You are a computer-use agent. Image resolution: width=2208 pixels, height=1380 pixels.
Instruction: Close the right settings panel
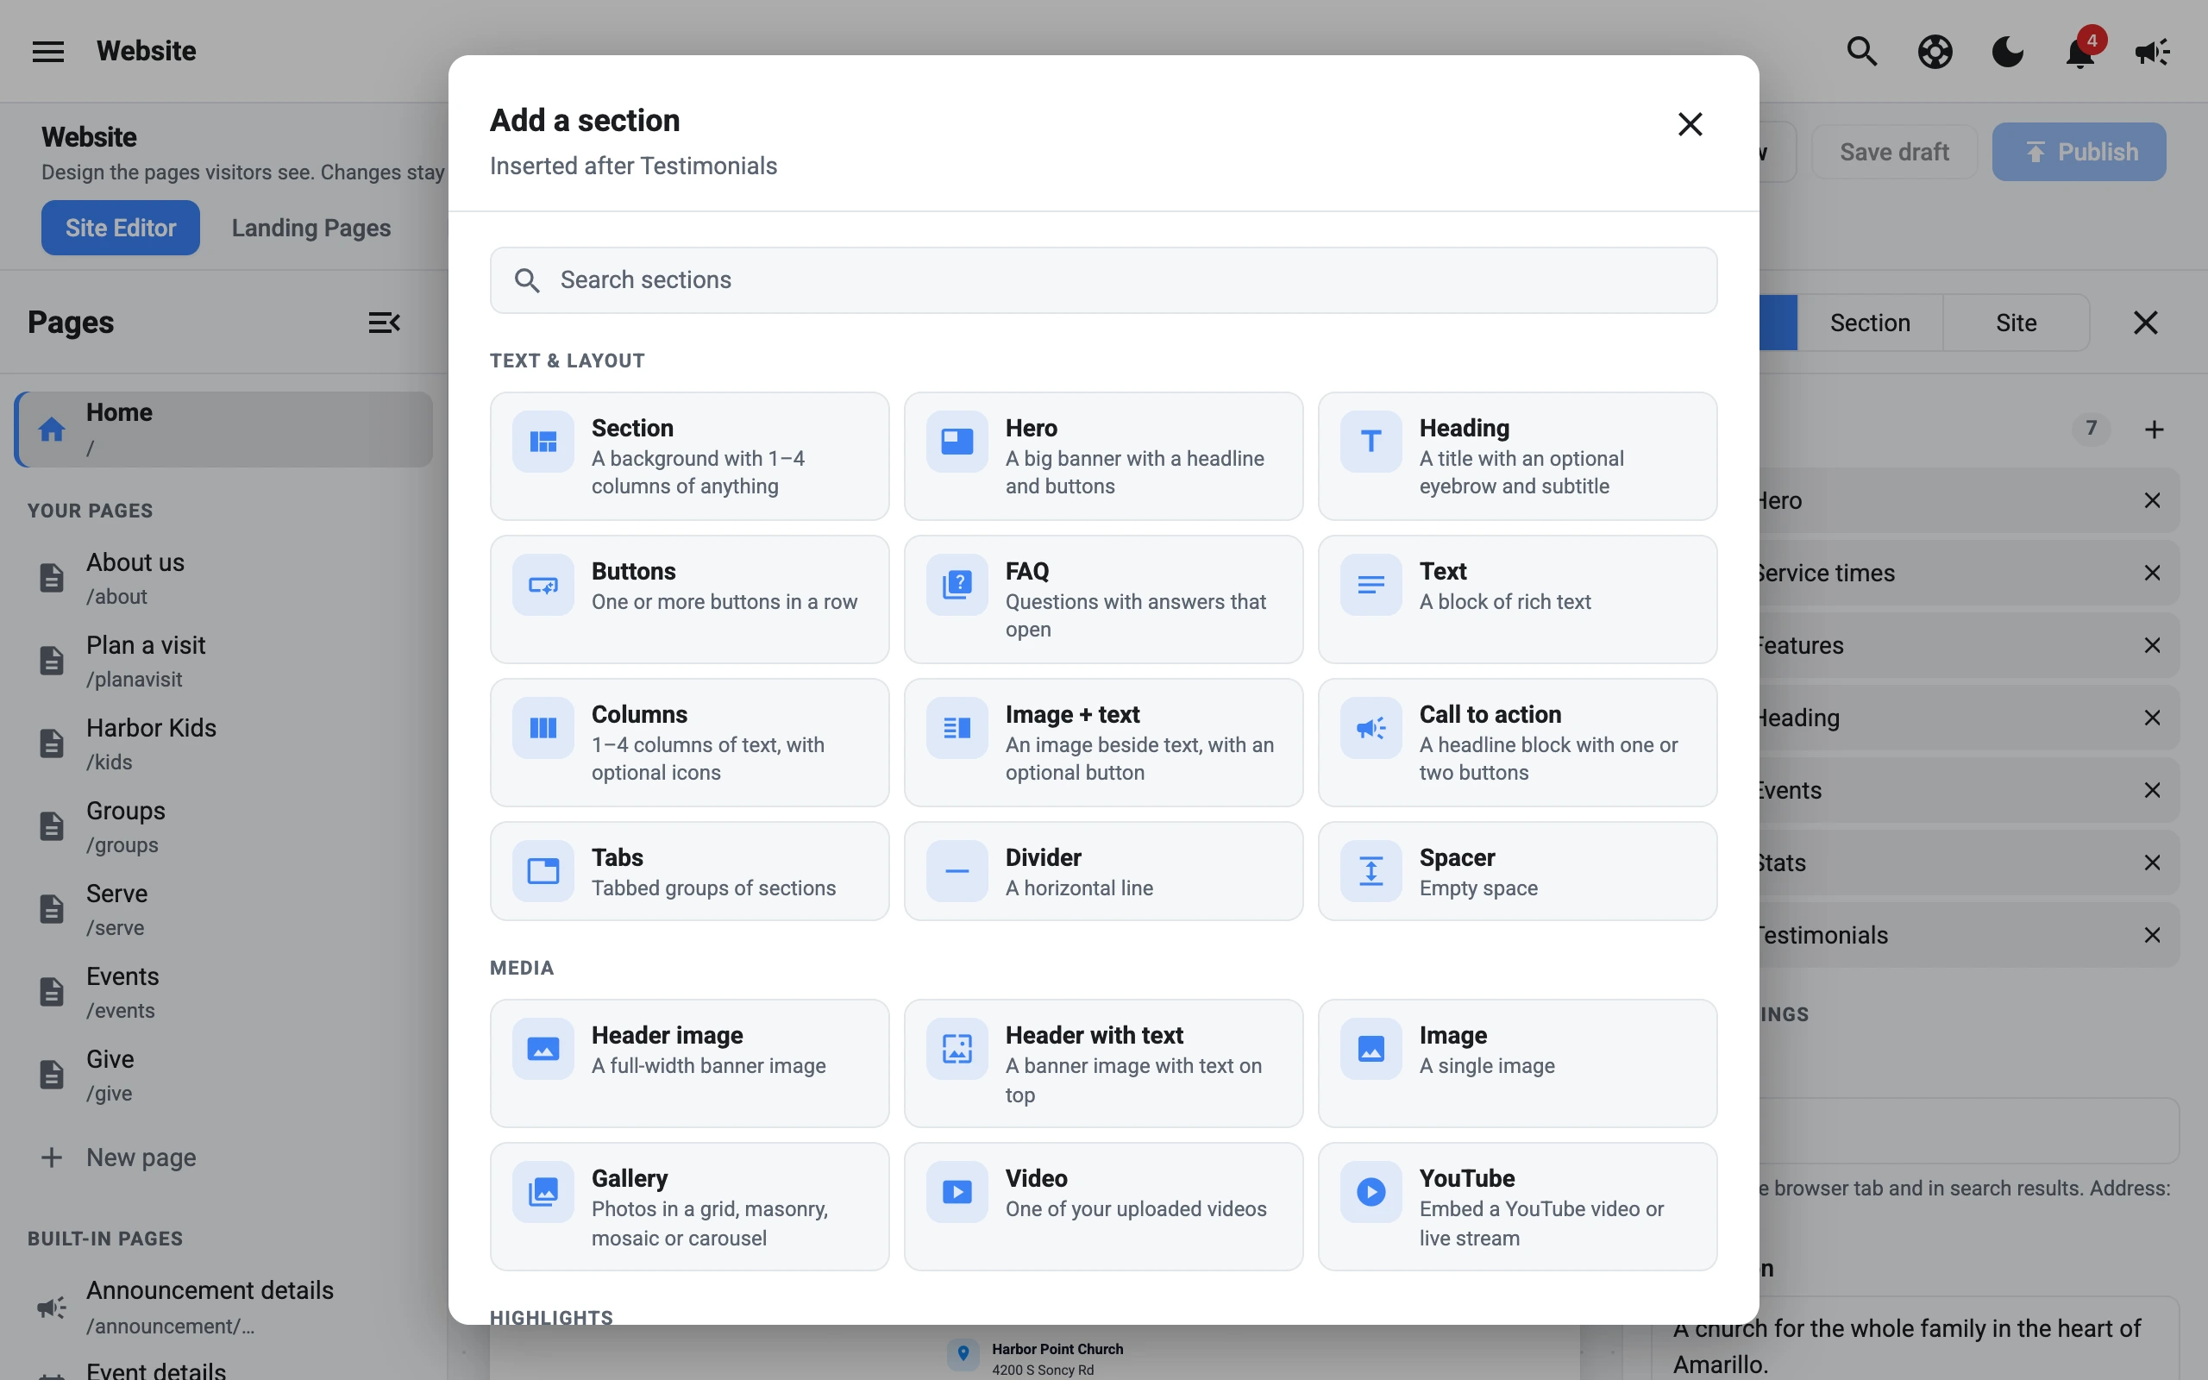click(x=2145, y=323)
